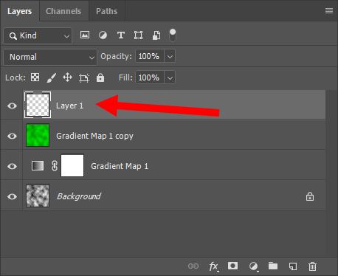Viewport: 338px width, 276px height.
Task: Hide the Gradient Map 1 adjustment layer
Action: [12, 166]
